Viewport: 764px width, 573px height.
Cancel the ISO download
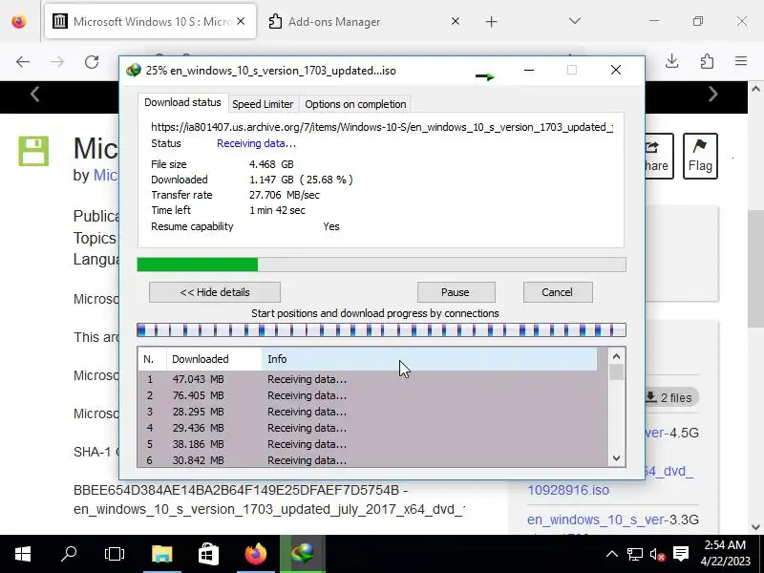[x=558, y=292]
